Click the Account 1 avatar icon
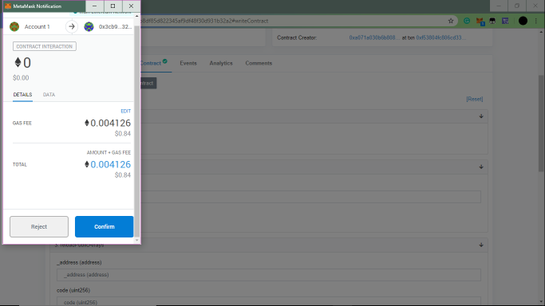This screenshot has width=545, height=306. (x=14, y=26)
